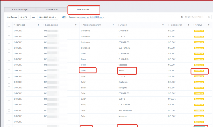Screen dimensions: 213x127
Task: Open the Orcl176 template dropdown
Action: coord(24,17)
